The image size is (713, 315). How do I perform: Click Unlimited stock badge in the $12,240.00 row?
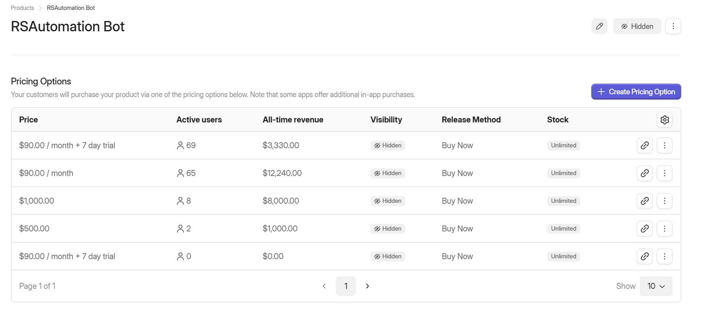[563, 173]
